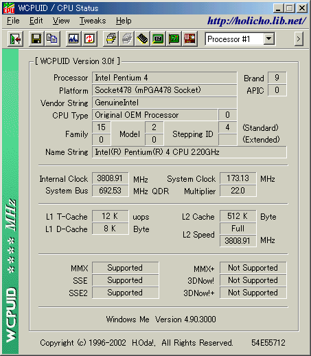
Task: Open the File menu
Action: [13, 21]
